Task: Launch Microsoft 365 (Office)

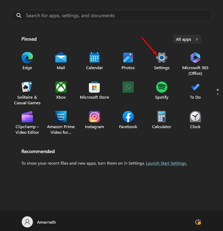Action: [195, 58]
